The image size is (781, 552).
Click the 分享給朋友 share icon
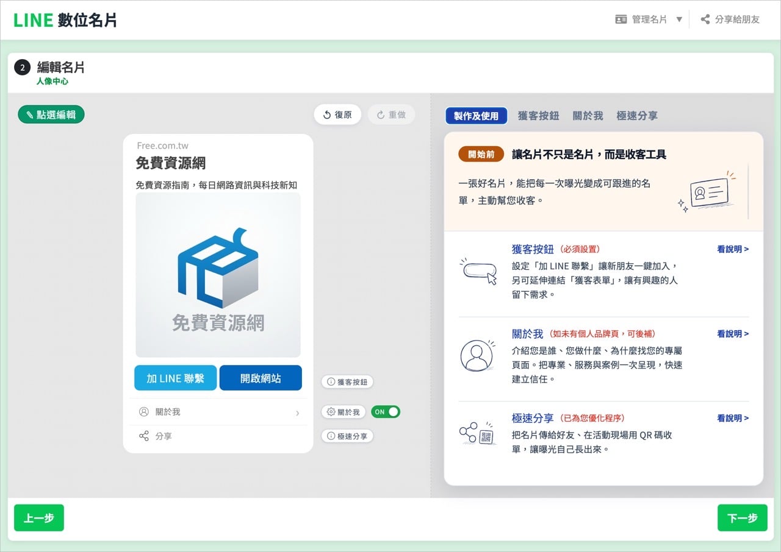705,19
